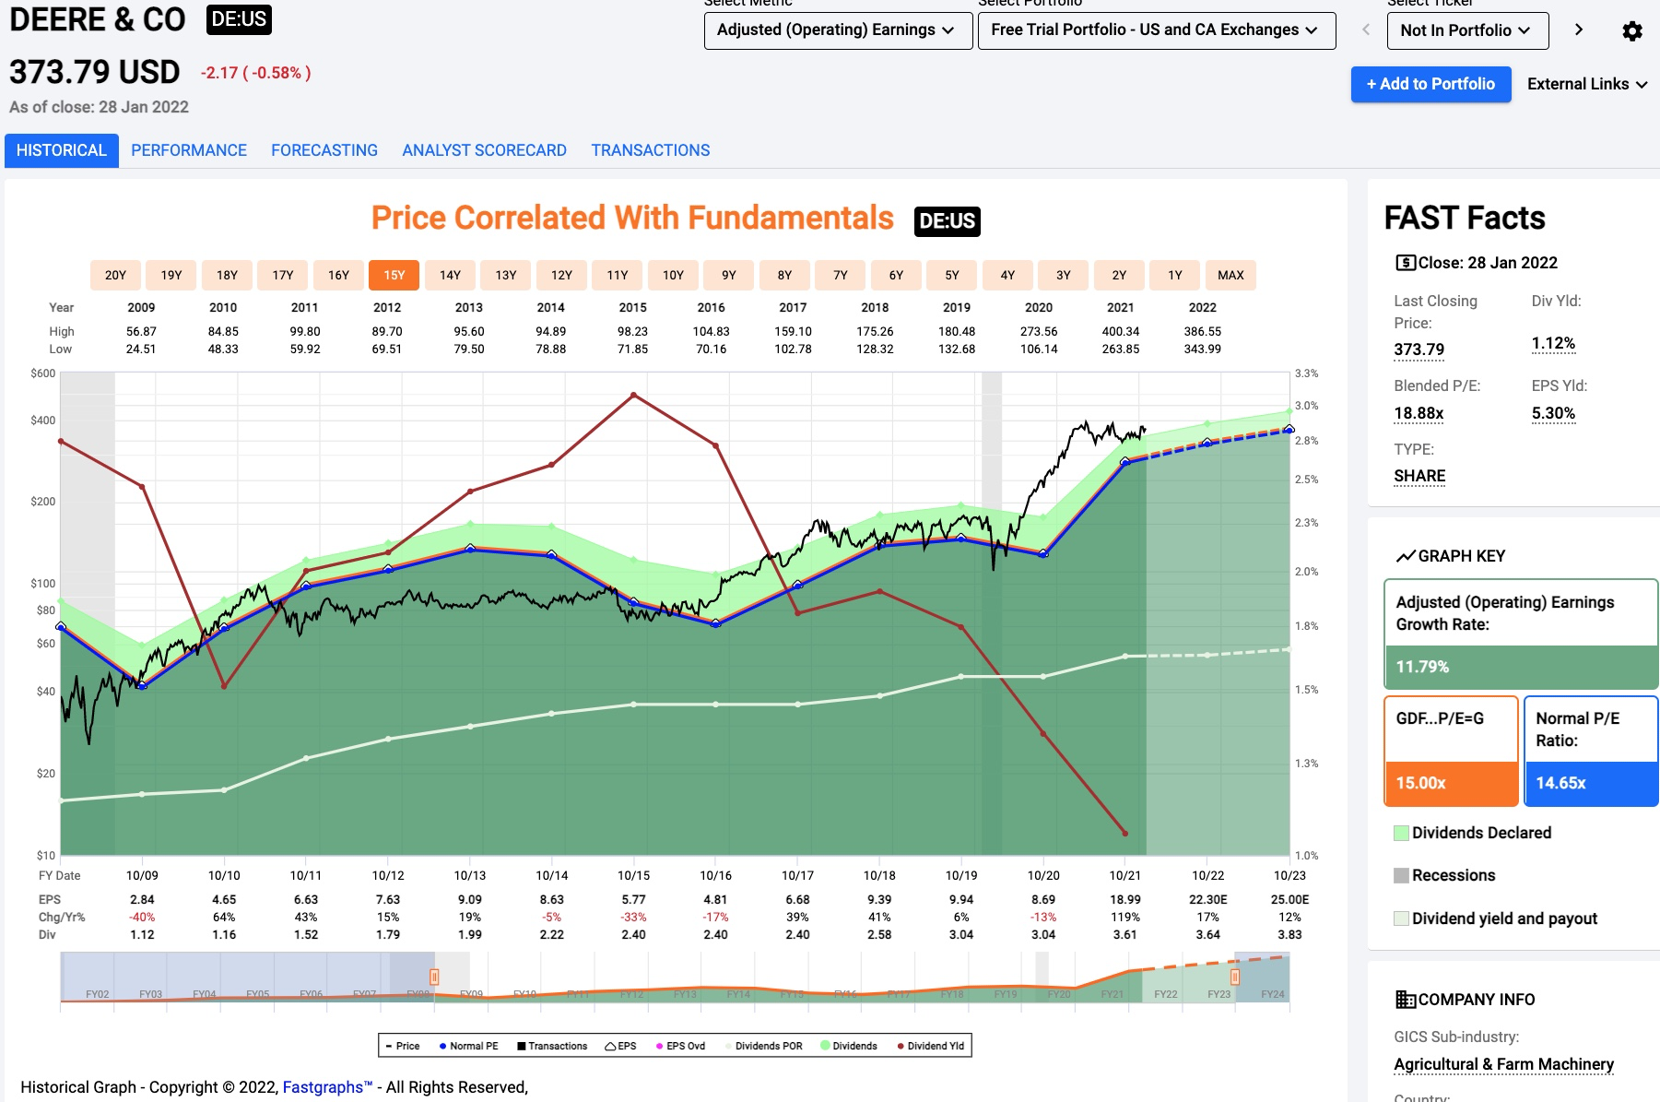Open the ANALYST SCORECARD tab
This screenshot has height=1102, width=1660.
click(485, 150)
